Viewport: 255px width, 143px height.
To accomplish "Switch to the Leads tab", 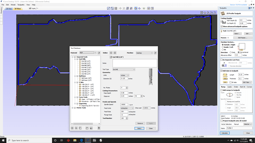I will [x=229, y=87].
